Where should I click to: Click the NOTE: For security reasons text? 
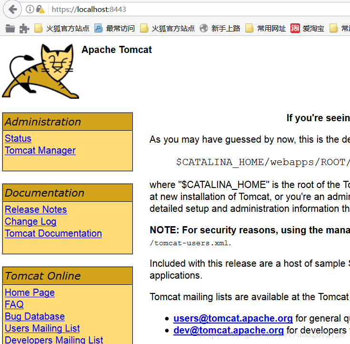click(214, 230)
